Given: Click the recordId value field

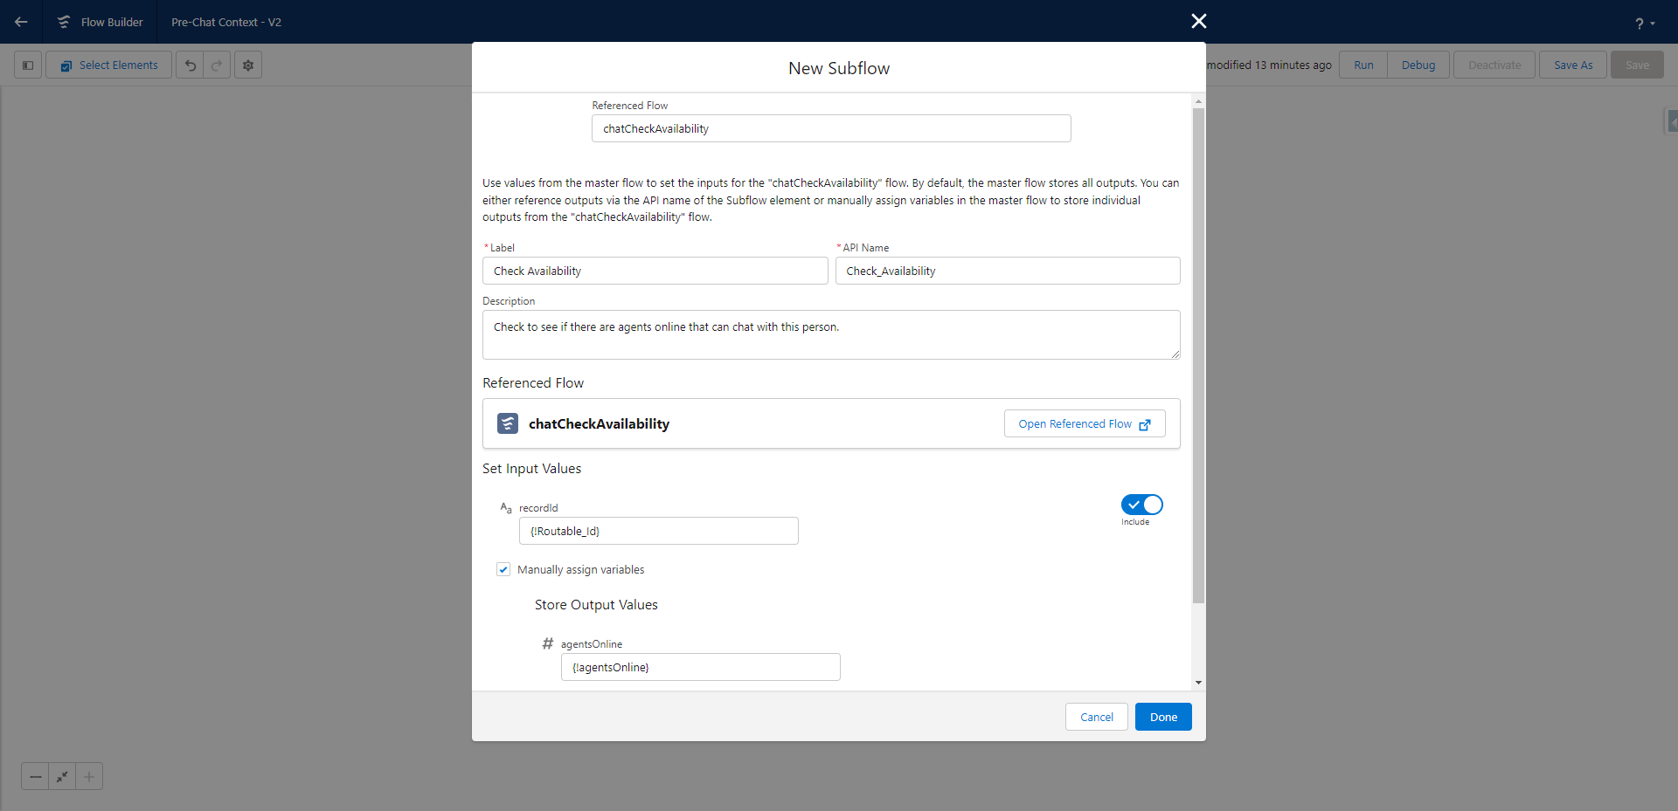Looking at the screenshot, I should pos(659,531).
